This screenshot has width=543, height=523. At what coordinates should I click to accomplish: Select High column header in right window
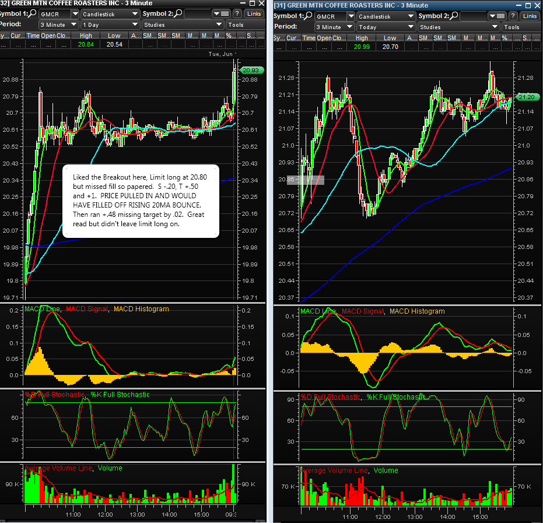point(362,38)
